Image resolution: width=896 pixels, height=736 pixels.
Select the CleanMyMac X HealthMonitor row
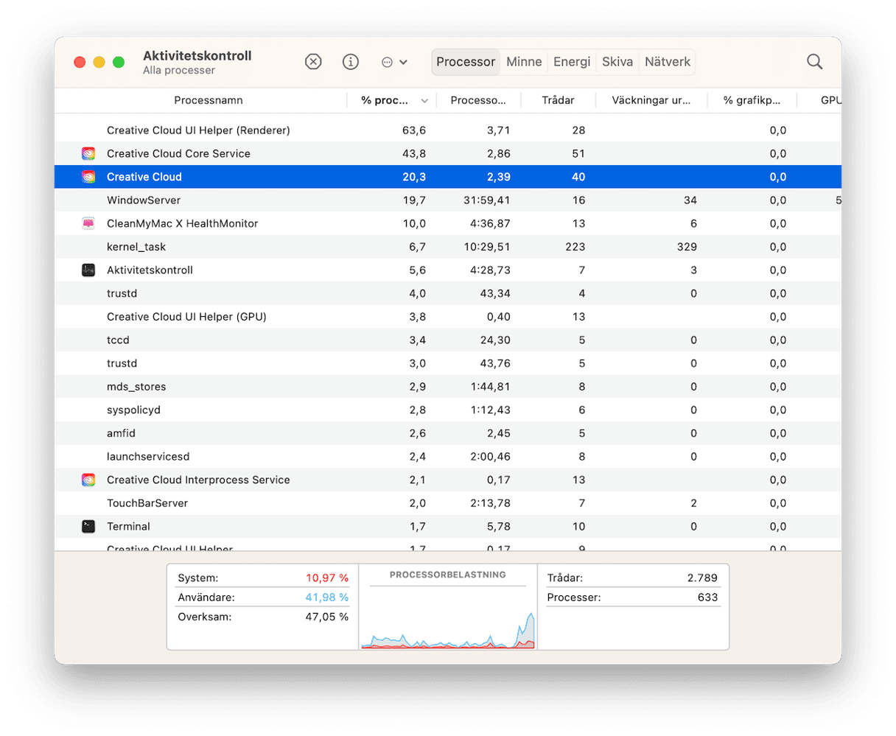(448, 223)
